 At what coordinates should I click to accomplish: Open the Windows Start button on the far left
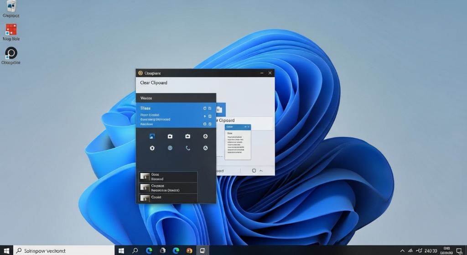click(x=7, y=250)
